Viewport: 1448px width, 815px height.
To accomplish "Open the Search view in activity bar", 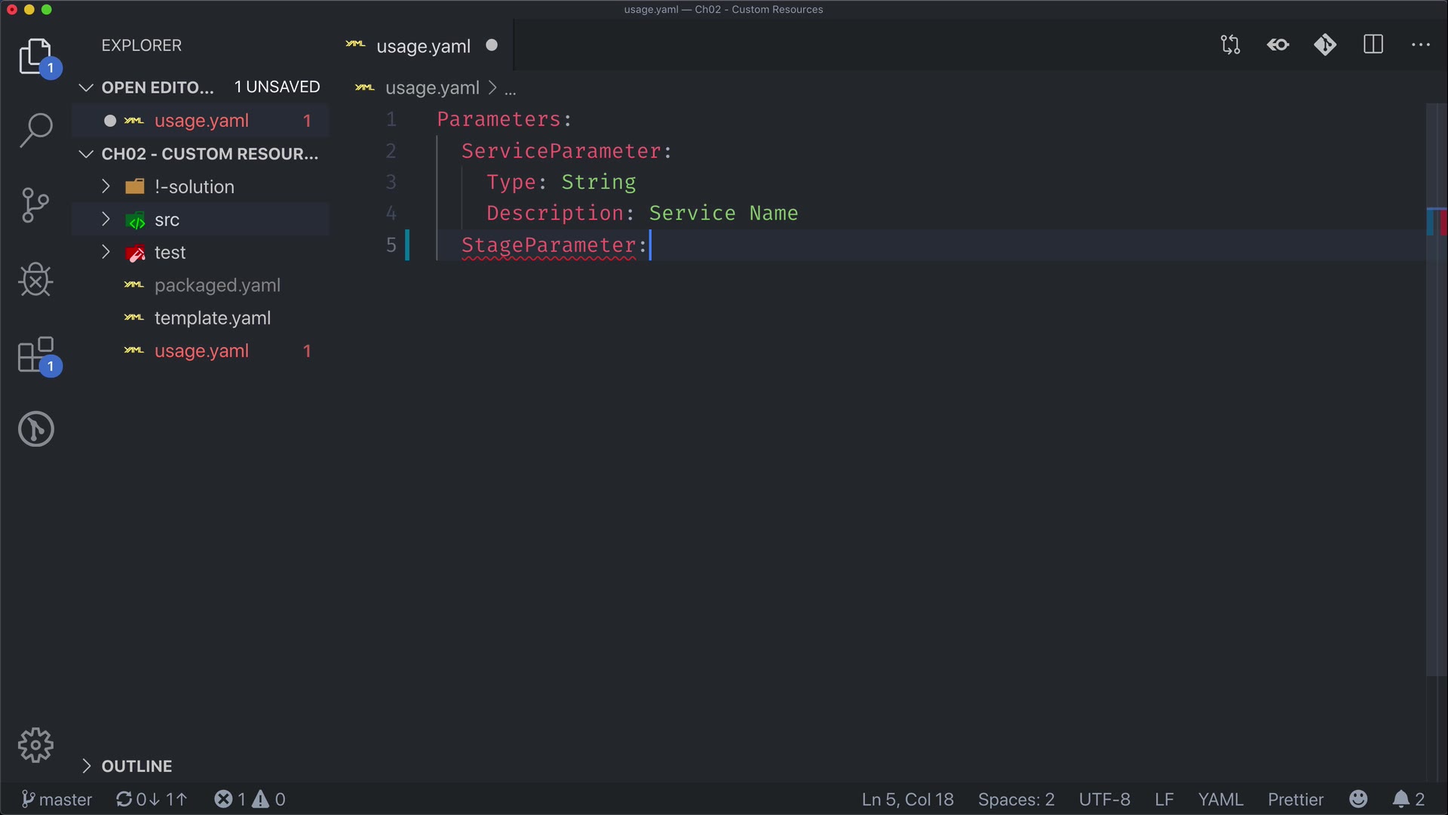I will click(x=35, y=130).
